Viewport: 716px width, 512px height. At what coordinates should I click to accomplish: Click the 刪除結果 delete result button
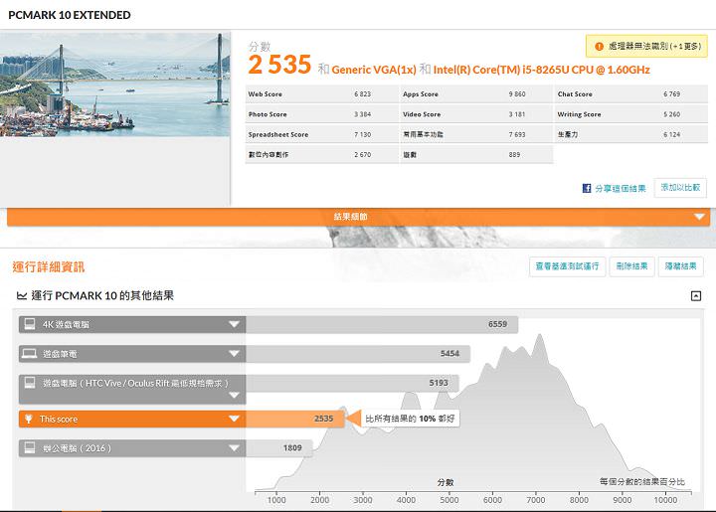(631, 266)
